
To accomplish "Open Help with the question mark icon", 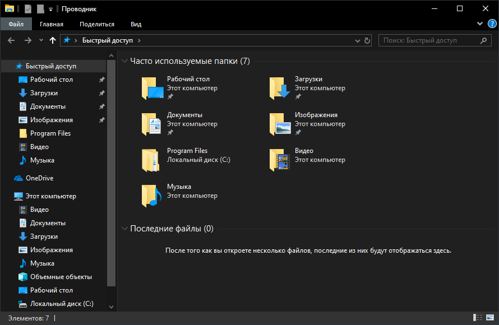I will pyautogui.click(x=492, y=24).
